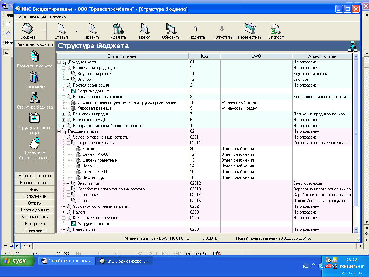Open the Функции menu

[x=38, y=17]
